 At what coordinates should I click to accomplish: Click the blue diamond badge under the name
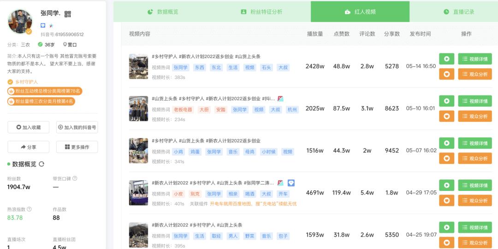tap(43, 25)
